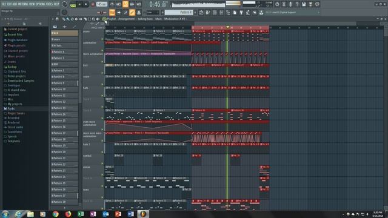
Task: Open the Browser view icon in toolbar
Action: [x=228, y=12]
